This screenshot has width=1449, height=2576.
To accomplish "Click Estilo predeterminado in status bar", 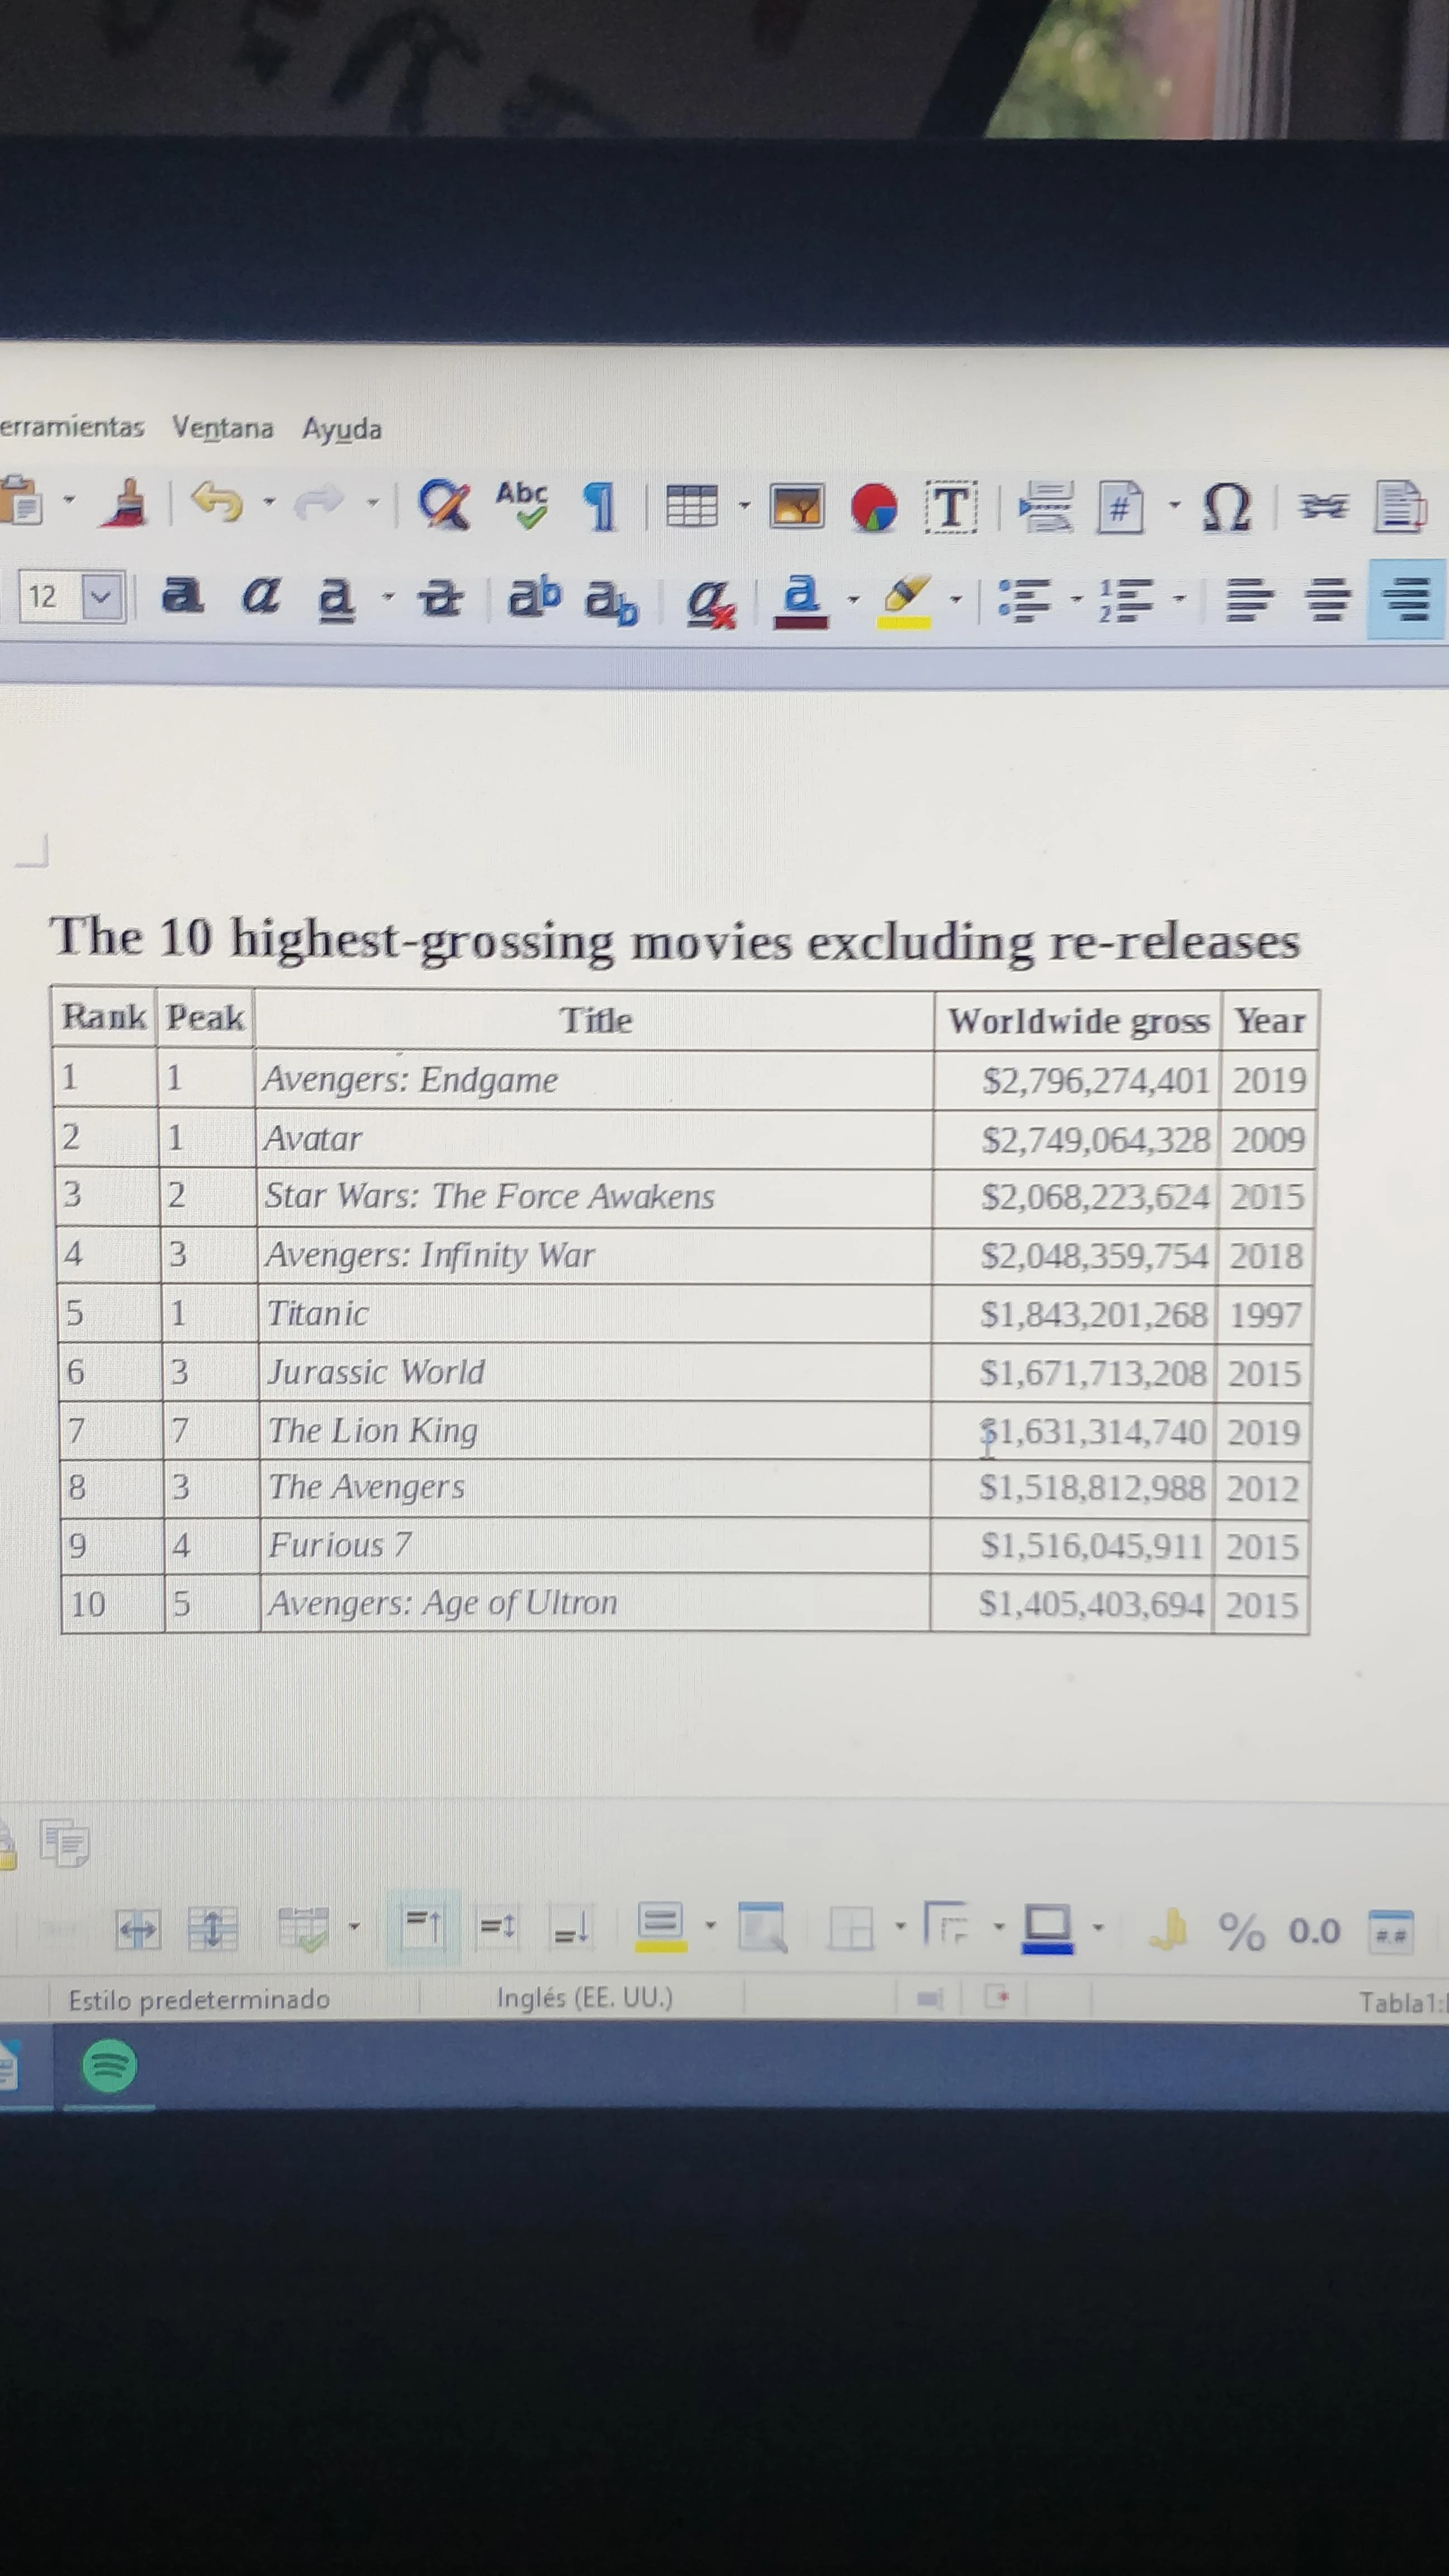I will 198,1999.
